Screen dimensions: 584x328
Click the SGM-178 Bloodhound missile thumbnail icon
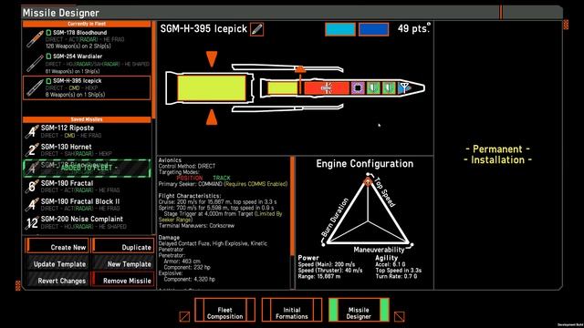pyautogui.click(x=35, y=39)
